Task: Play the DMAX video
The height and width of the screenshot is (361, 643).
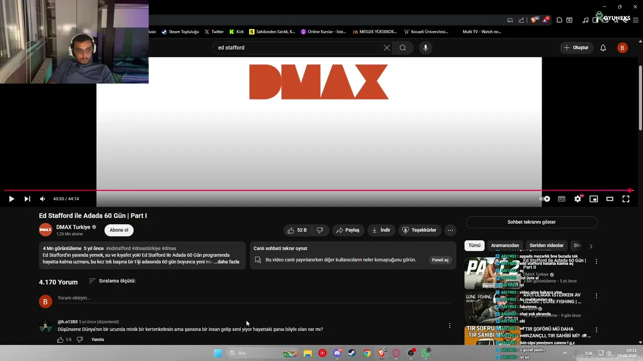Action: [12, 199]
